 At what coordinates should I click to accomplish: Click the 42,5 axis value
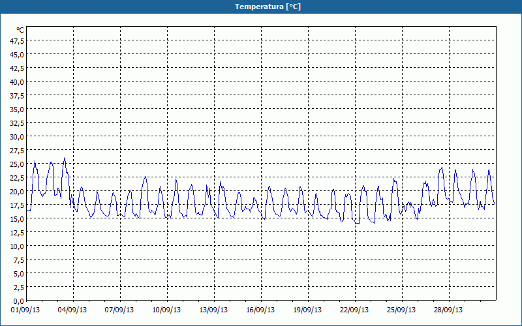tap(17, 68)
